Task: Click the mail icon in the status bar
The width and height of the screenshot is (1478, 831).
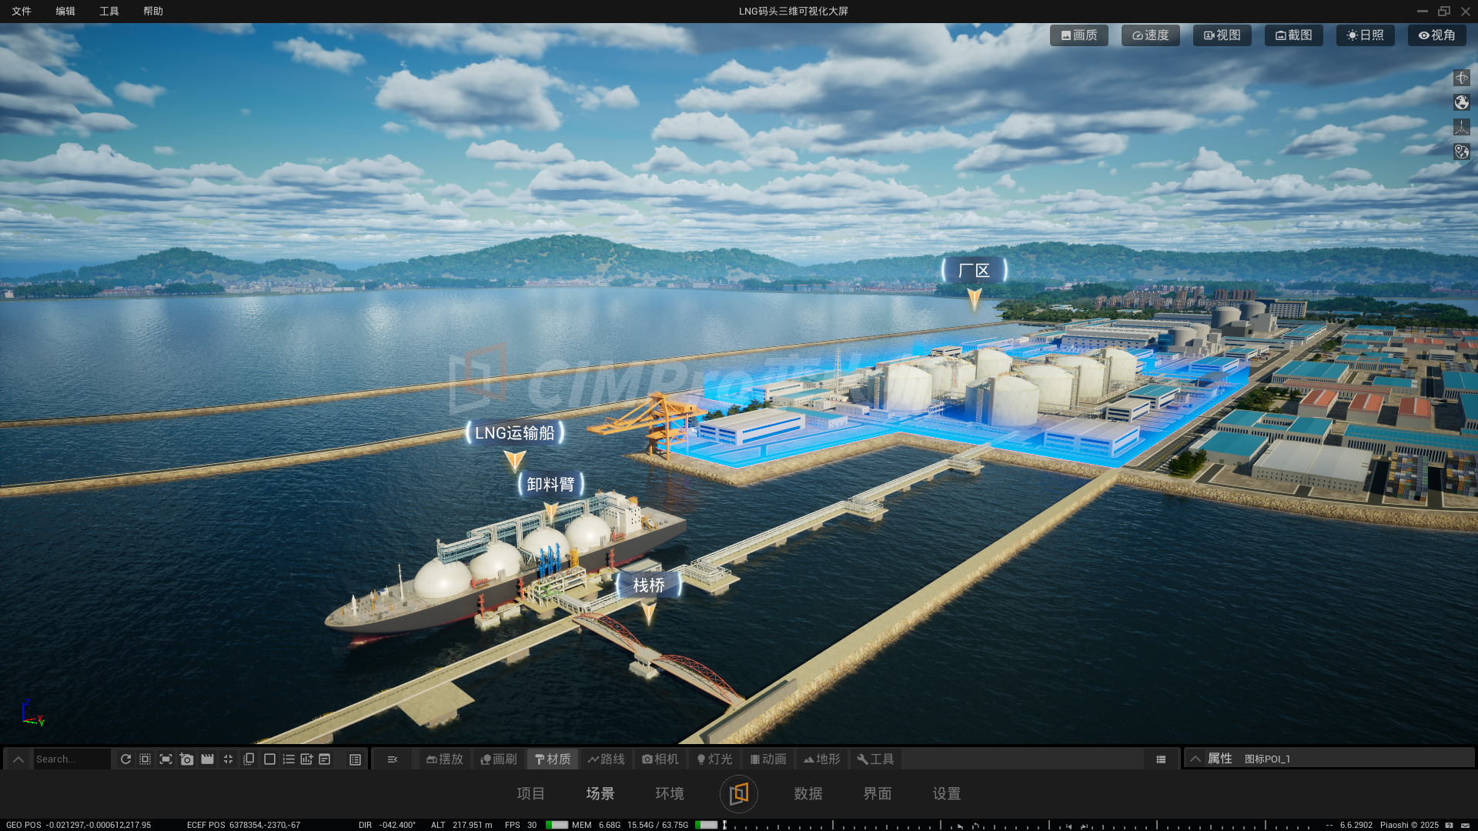Action: [1465, 825]
